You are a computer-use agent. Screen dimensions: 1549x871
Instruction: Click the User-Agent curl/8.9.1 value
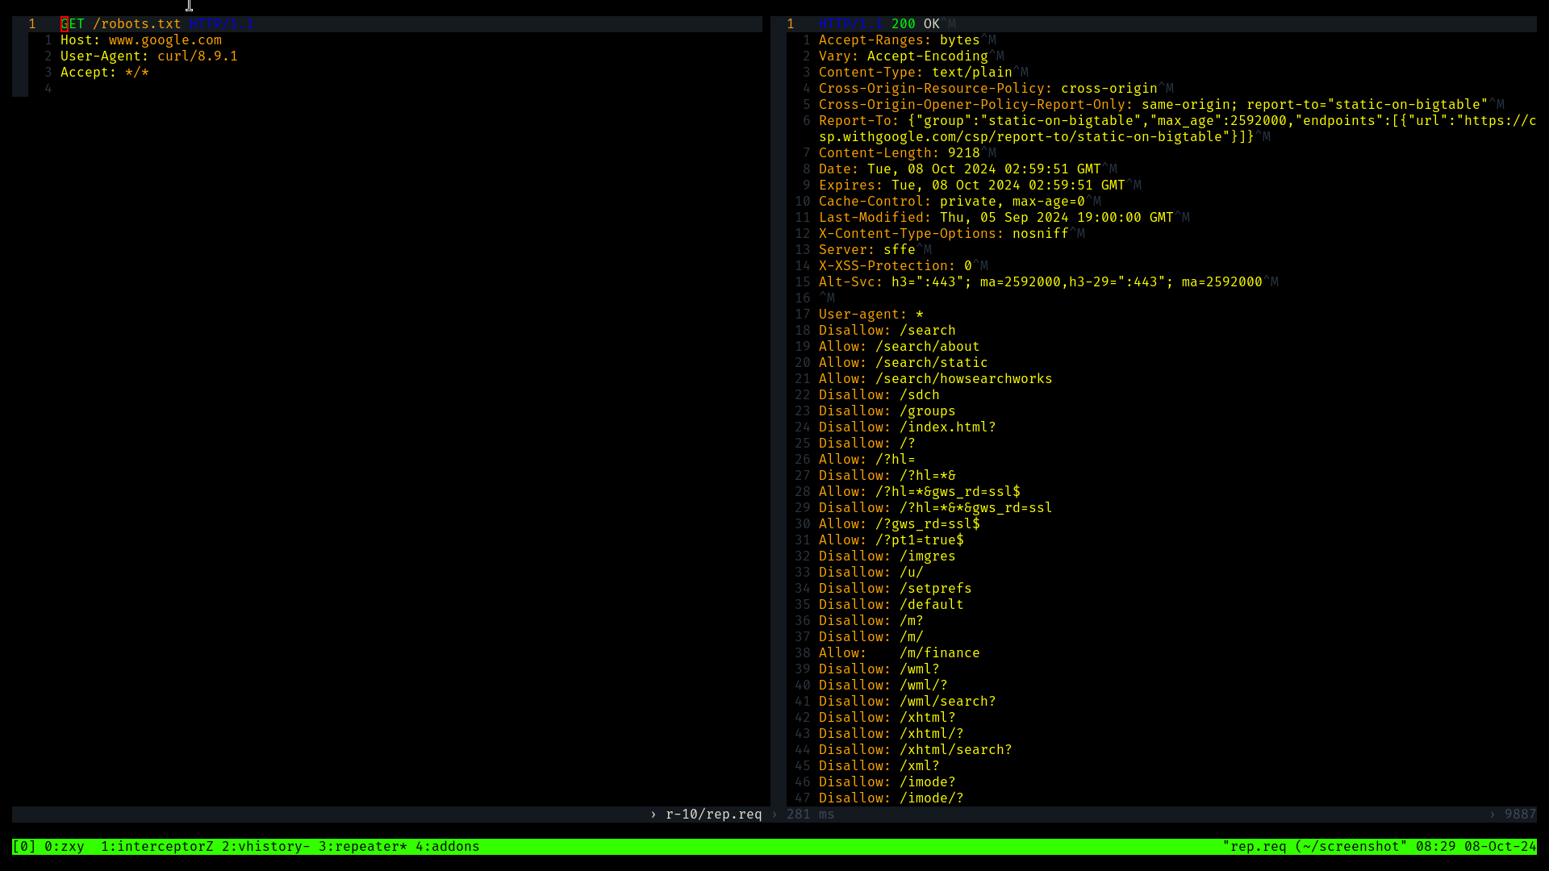pyautogui.click(x=197, y=56)
